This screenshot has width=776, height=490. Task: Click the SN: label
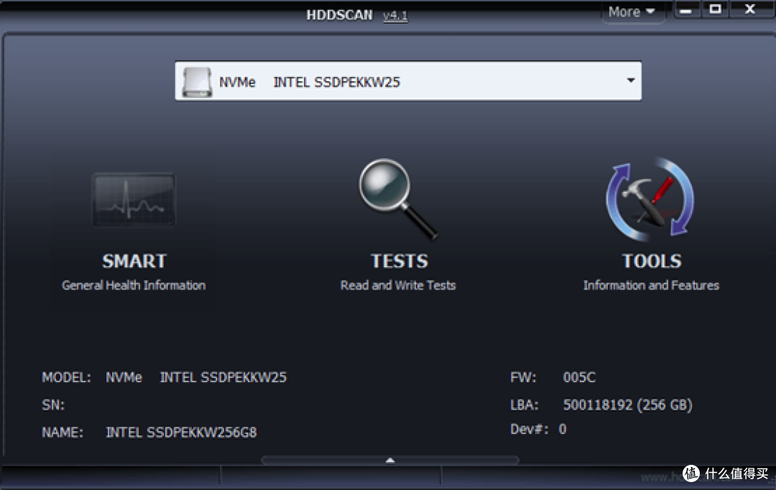tap(53, 405)
